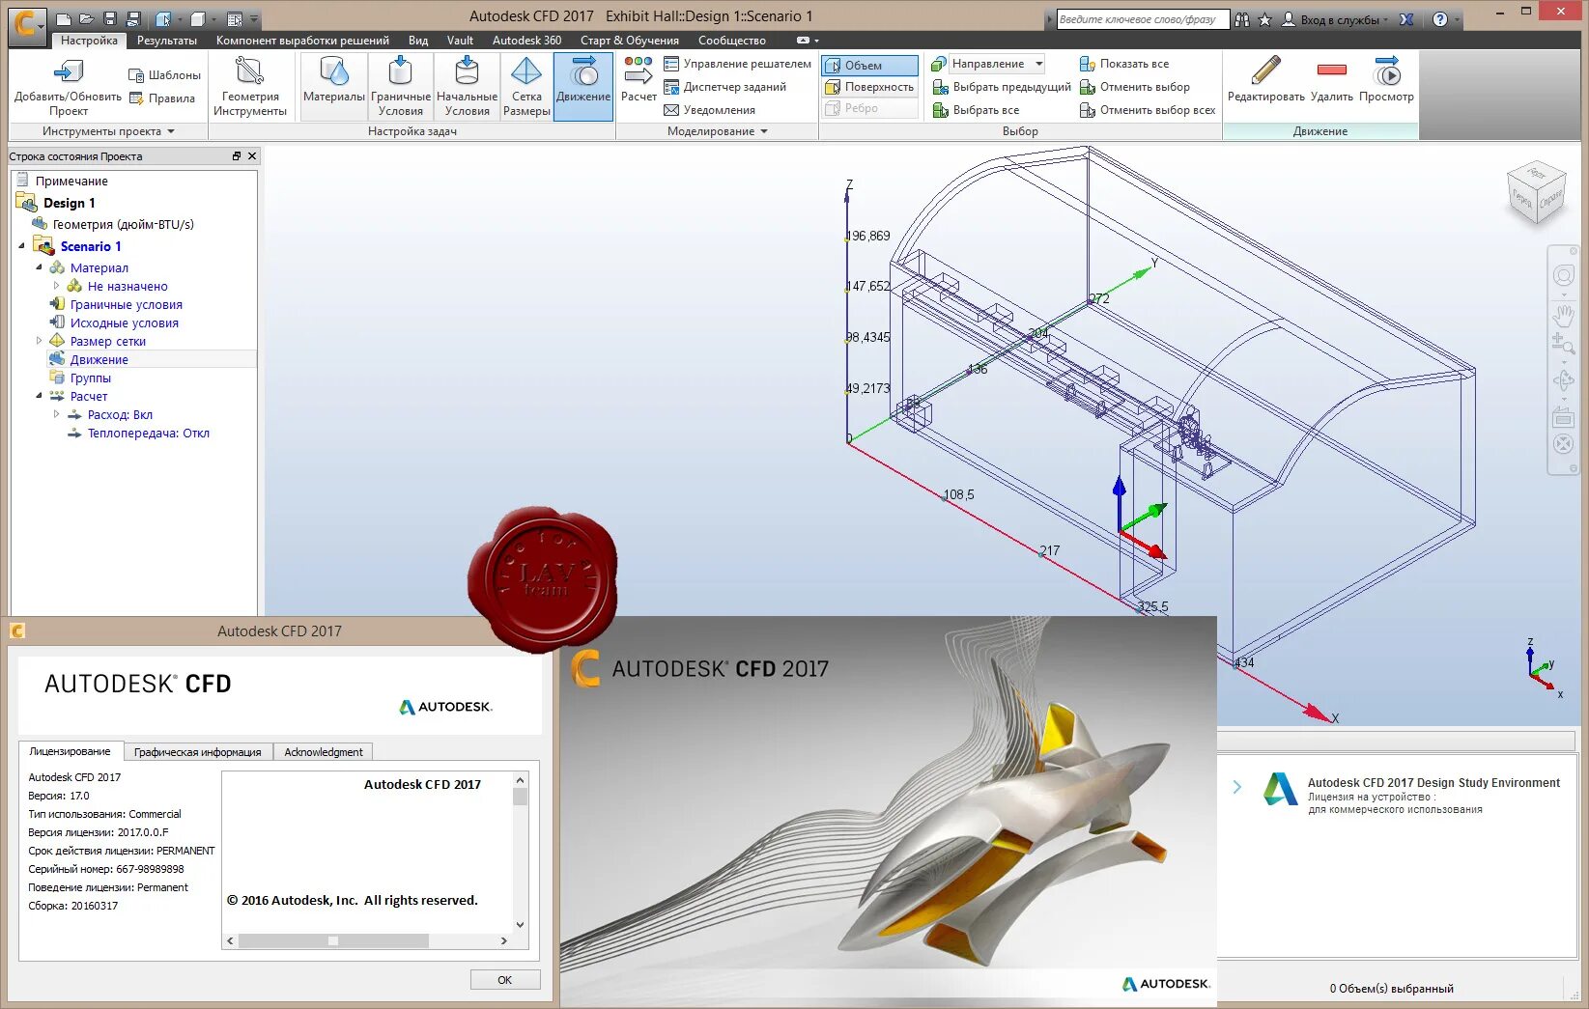Open the Materials (Материалы) task tool
The image size is (1589, 1009).
pyautogui.click(x=333, y=86)
